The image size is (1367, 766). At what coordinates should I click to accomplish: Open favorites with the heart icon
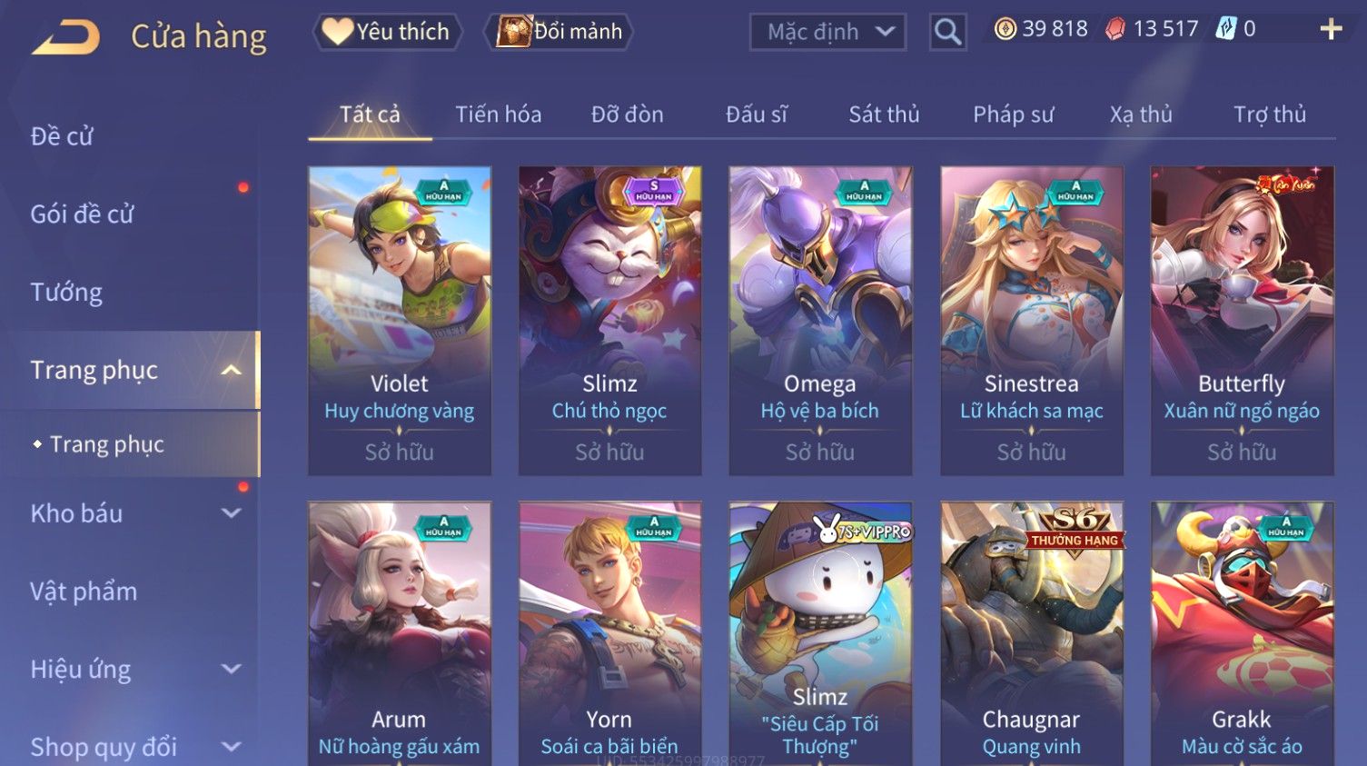pos(337,32)
